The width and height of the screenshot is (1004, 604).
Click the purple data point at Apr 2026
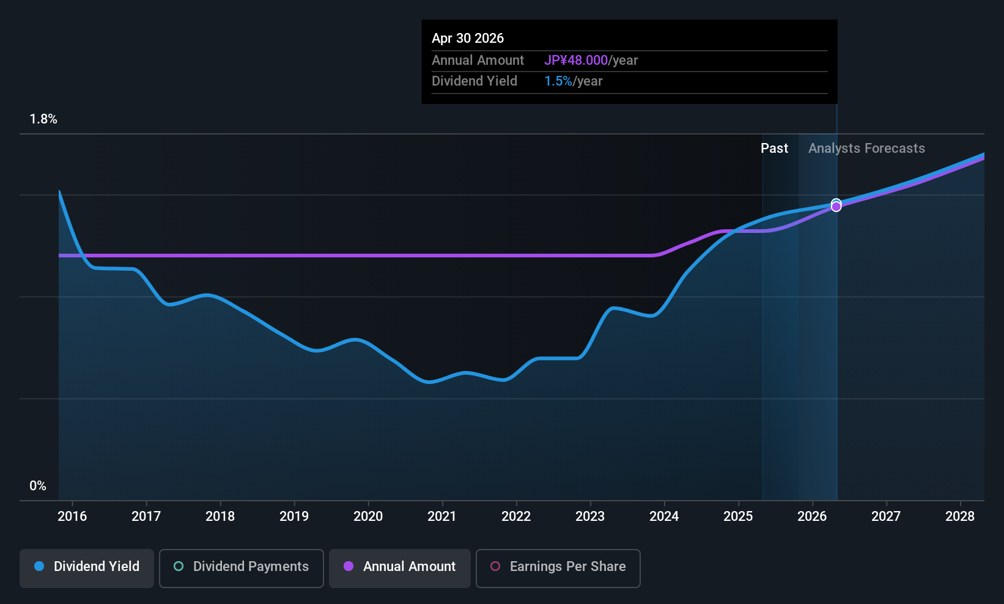[x=836, y=207]
